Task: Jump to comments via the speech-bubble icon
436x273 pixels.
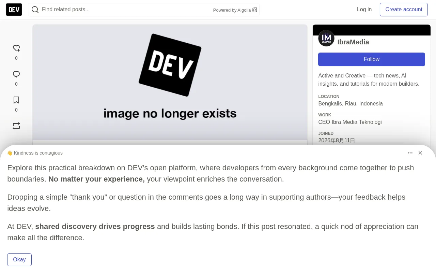Action: (16, 74)
